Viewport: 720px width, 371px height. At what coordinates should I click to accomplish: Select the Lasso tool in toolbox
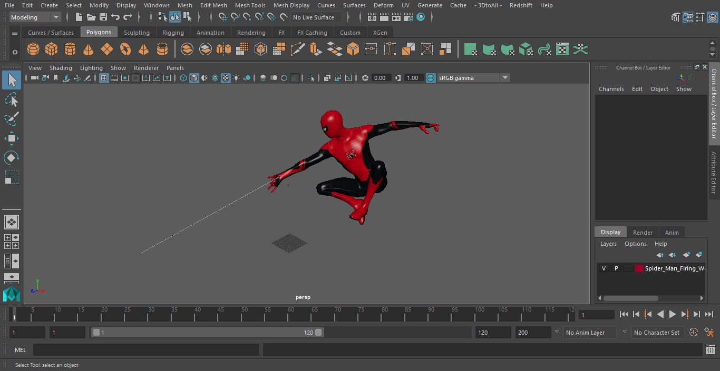[12, 100]
